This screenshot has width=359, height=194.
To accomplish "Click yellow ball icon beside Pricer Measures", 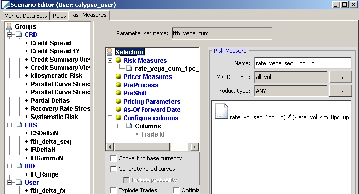I will [118, 76].
